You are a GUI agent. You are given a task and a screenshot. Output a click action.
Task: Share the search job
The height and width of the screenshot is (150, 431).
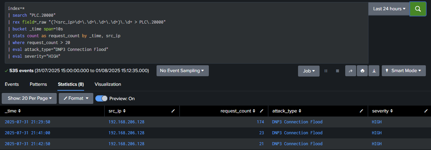pos(350,71)
